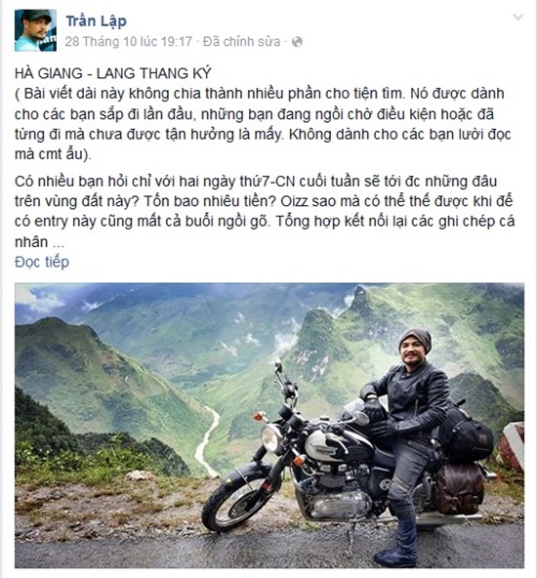Expand the full post with Đọc tiếp
Screen dimensions: 537x578
(x=42, y=262)
